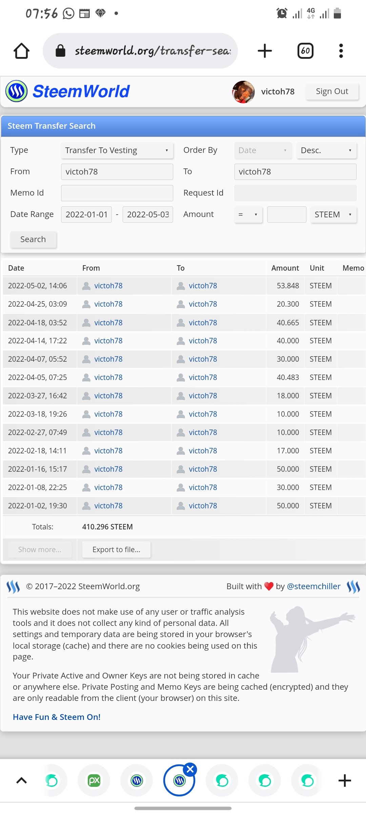366x815 pixels.
Task: Open the Amount comparison operator dropdown
Action: [x=248, y=215]
